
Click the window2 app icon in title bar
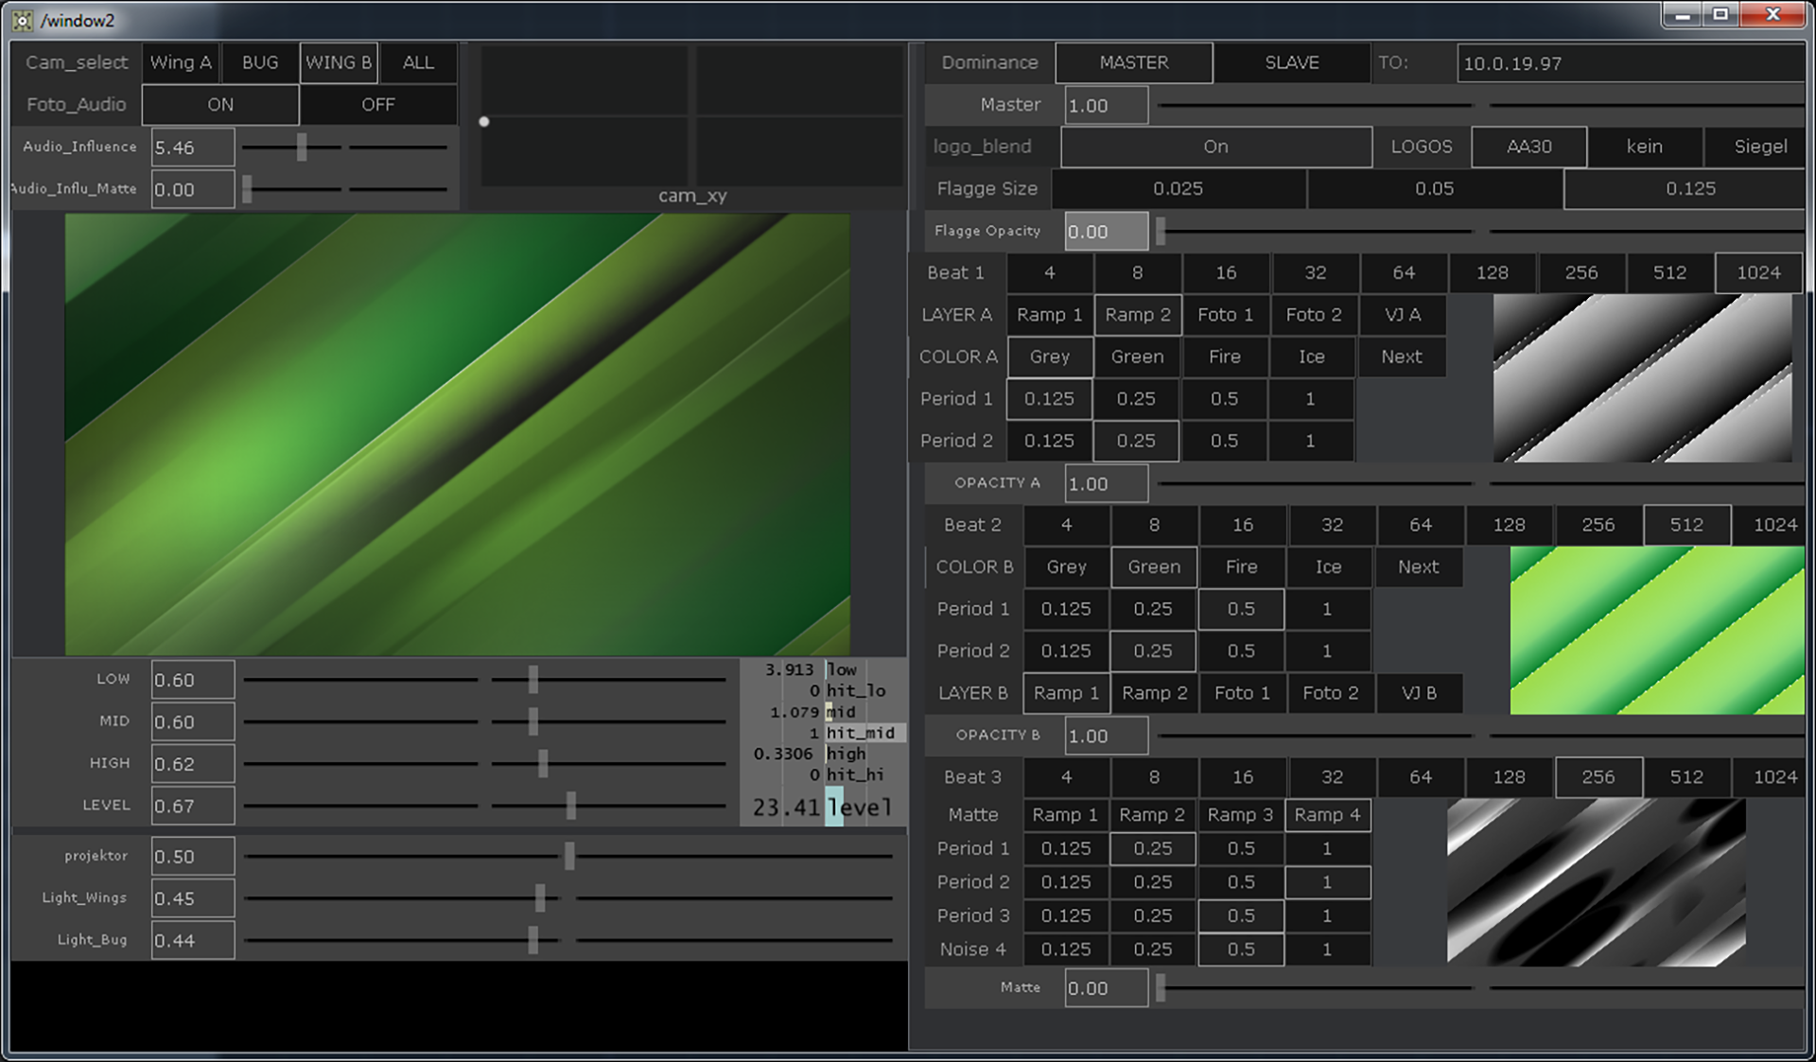[x=22, y=19]
